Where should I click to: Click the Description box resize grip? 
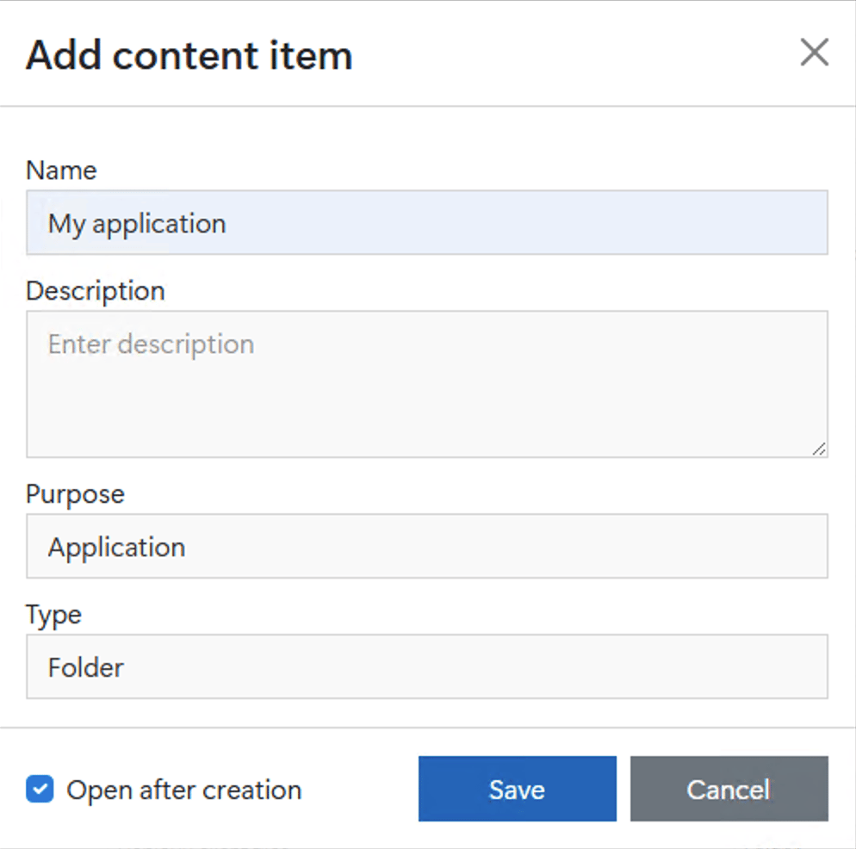[819, 449]
